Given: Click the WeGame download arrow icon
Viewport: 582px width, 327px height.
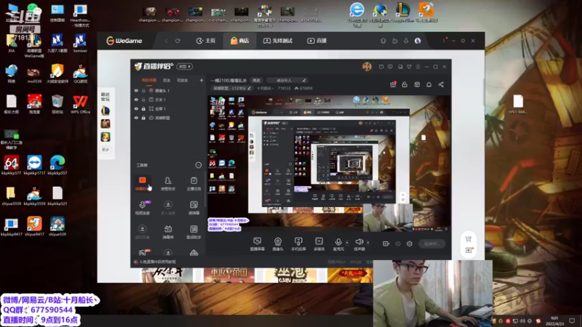Looking at the screenshot, I should [x=406, y=41].
